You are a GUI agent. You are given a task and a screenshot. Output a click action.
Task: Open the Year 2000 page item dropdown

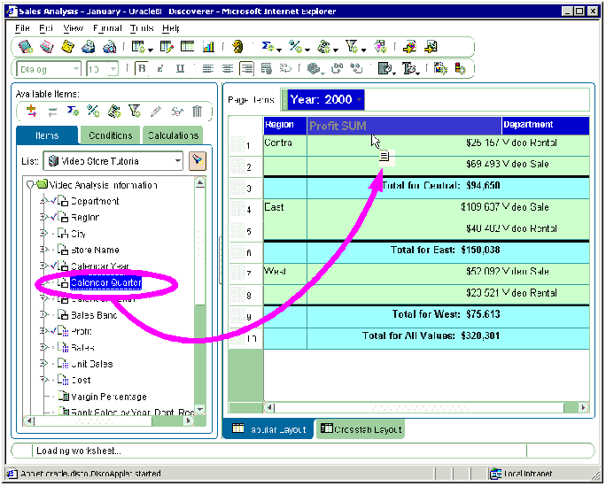360,100
